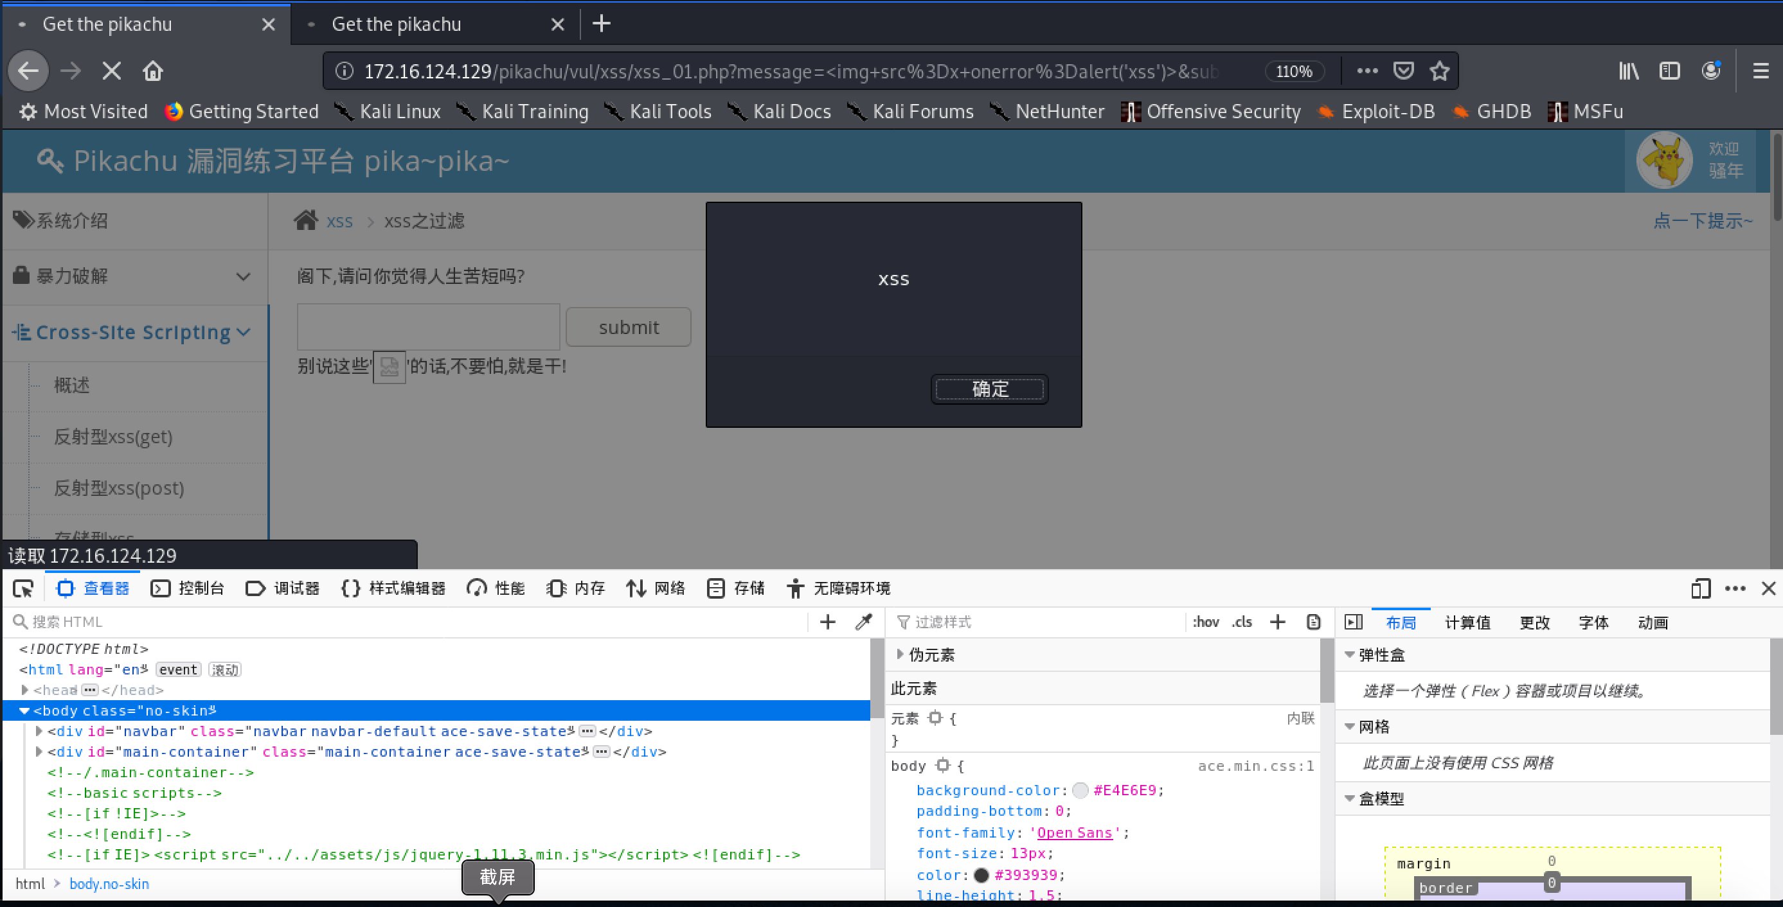Click the eyedropper color picker icon
This screenshot has width=1783, height=907.
pos(864,622)
